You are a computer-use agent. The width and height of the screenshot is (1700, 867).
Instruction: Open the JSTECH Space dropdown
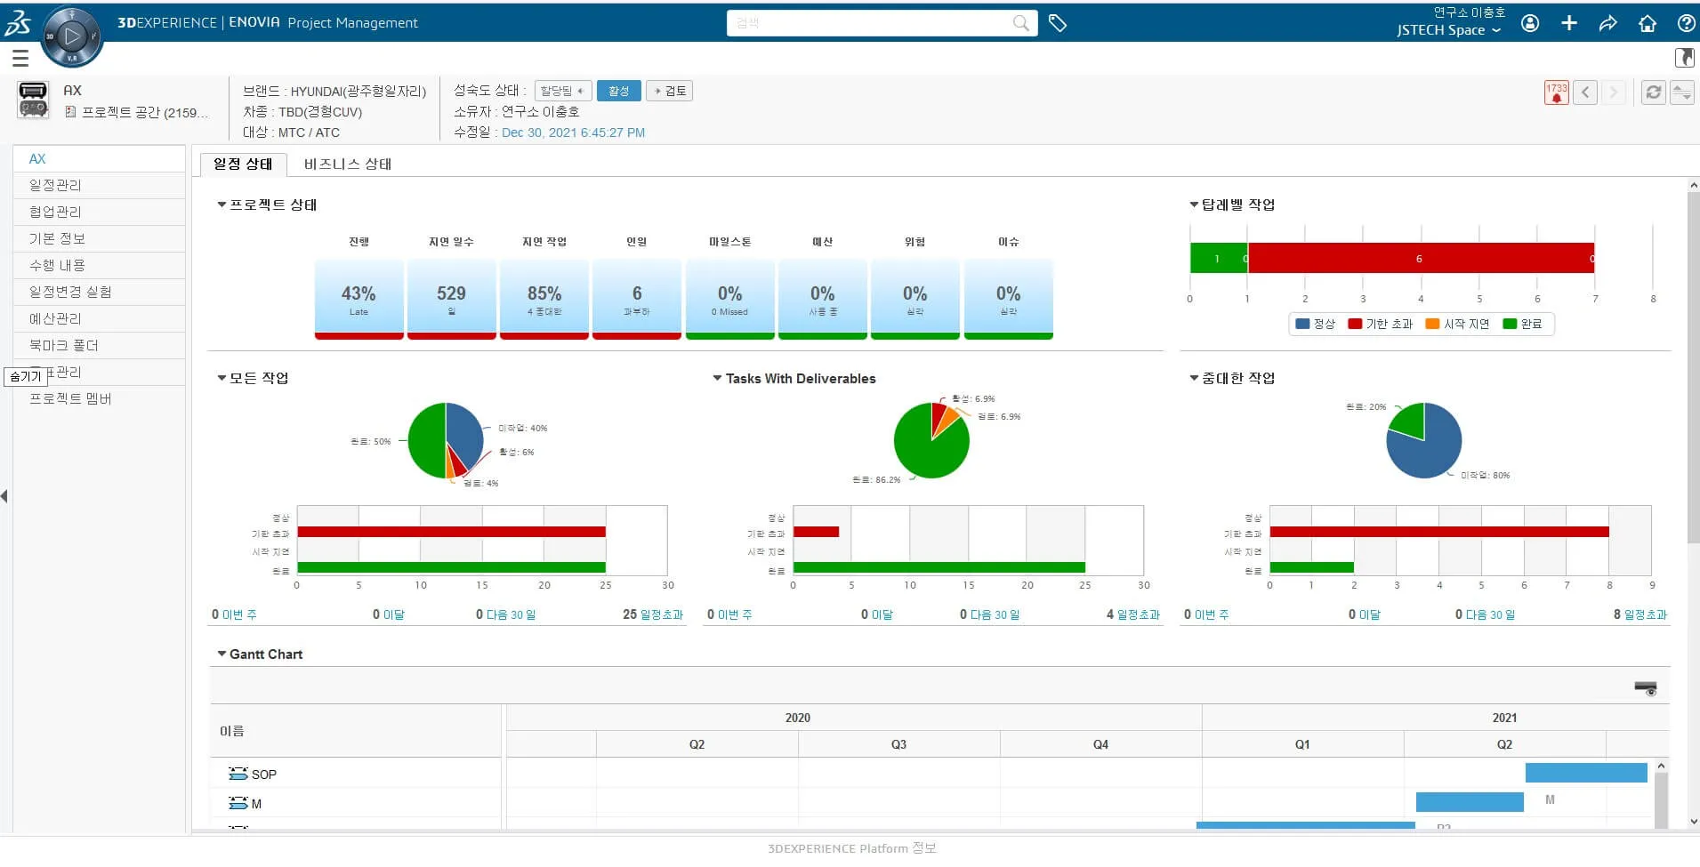pyautogui.click(x=1447, y=29)
